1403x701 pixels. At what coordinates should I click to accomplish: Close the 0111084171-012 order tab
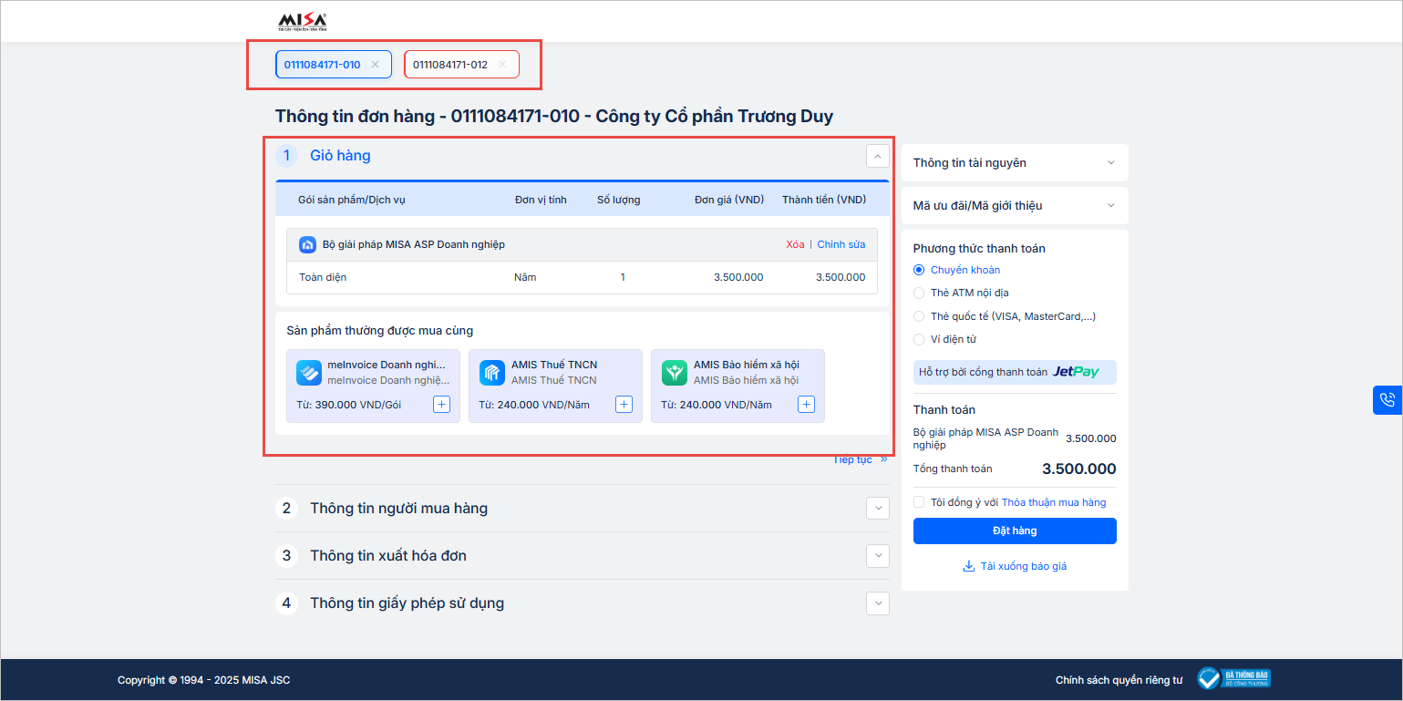pyautogui.click(x=502, y=65)
